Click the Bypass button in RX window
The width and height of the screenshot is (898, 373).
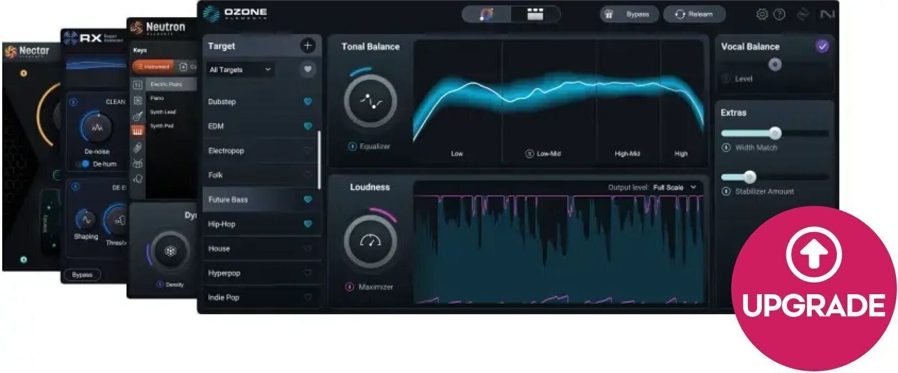pos(82,275)
